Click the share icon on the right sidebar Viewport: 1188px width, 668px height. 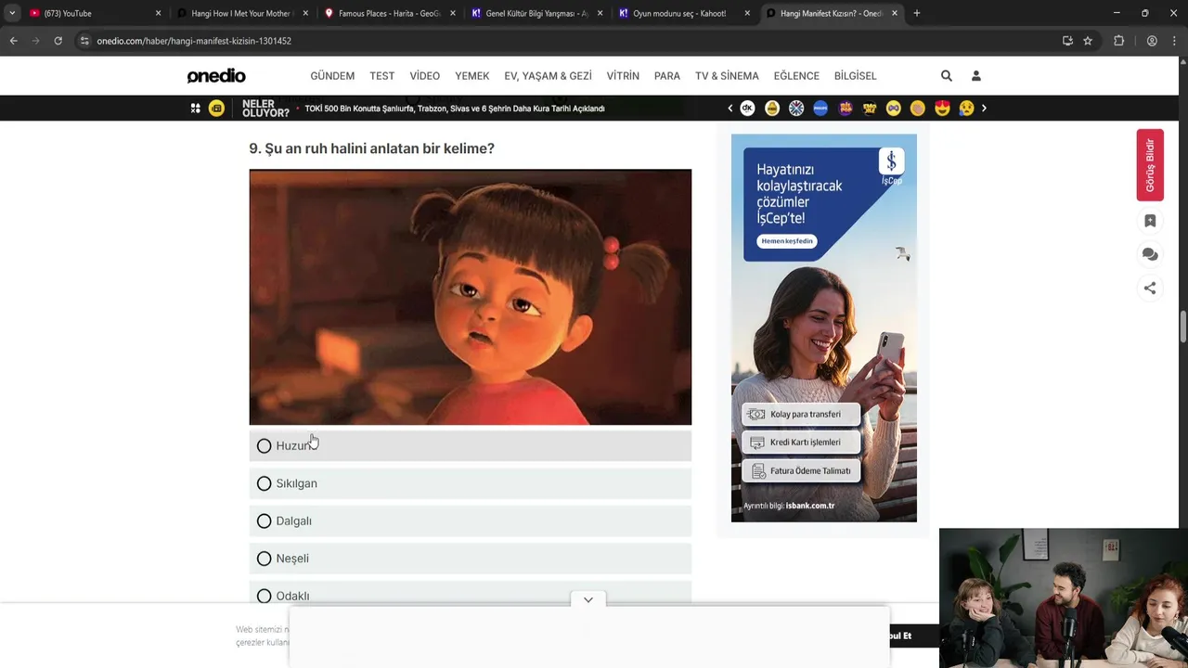pyautogui.click(x=1150, y=289)
